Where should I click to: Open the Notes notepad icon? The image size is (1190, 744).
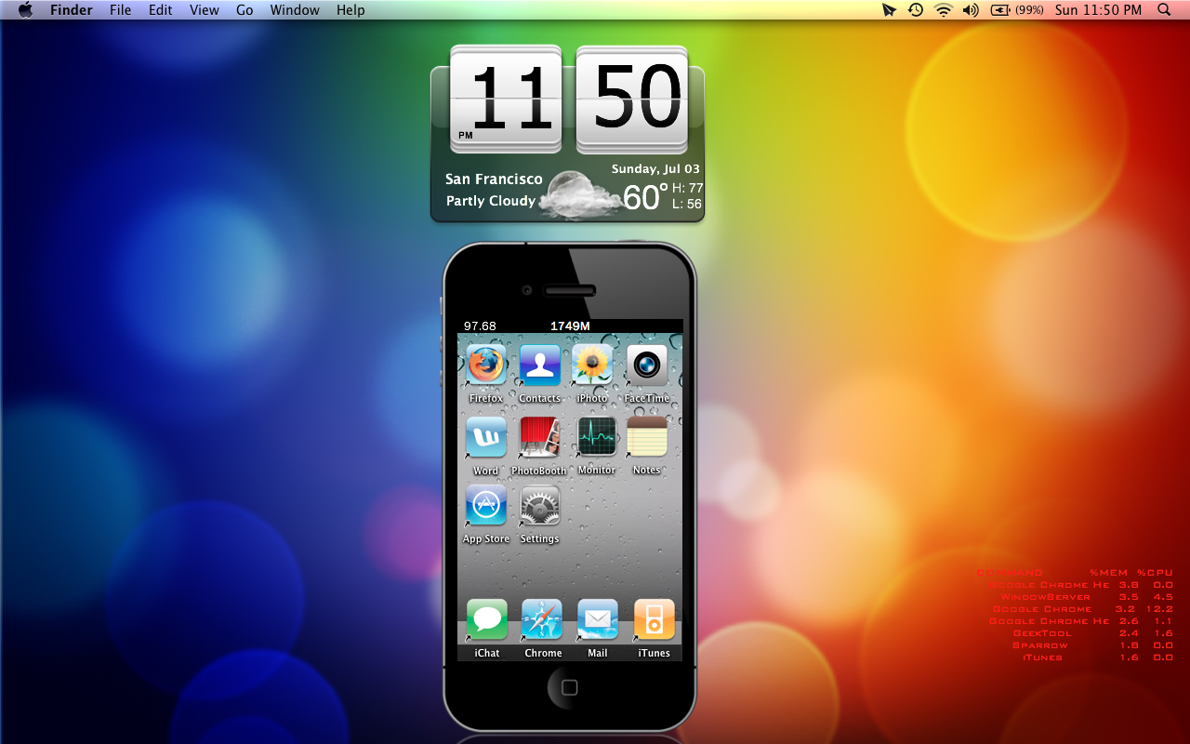[647, 437]
